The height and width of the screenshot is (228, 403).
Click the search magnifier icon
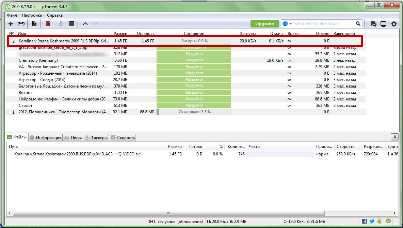[358, 23]
